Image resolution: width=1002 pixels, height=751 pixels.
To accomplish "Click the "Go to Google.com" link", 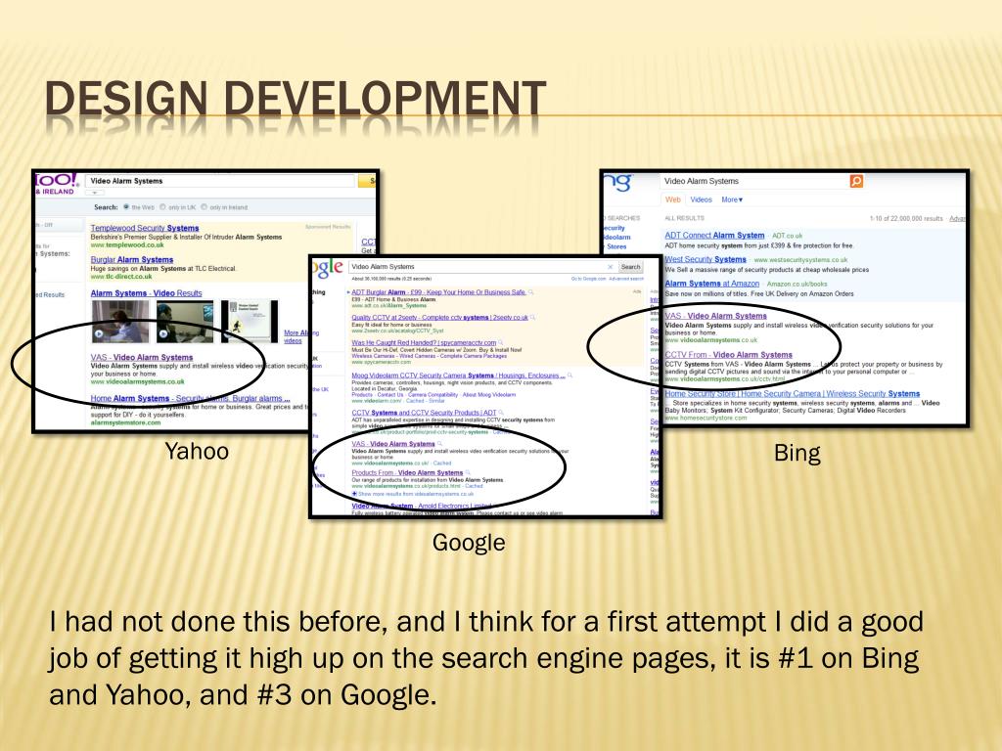I will (x=588, y=279).
